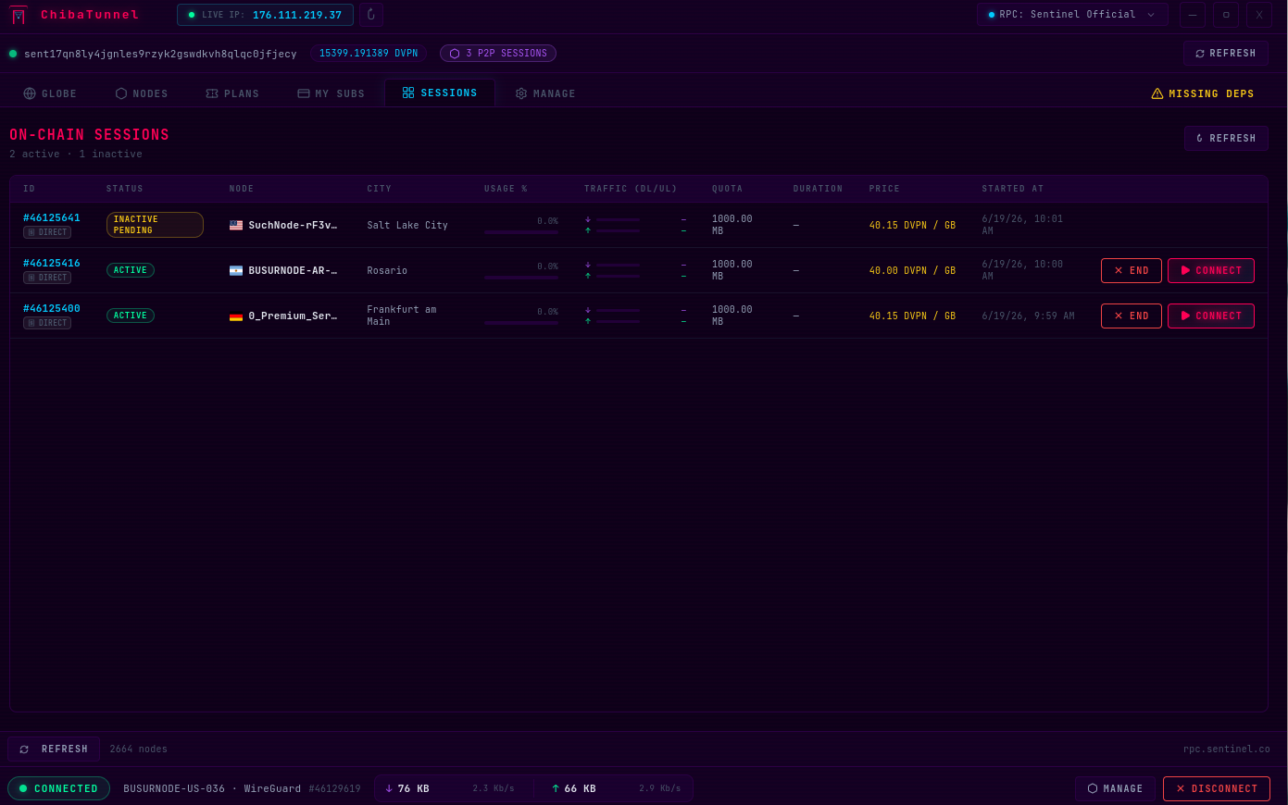Open the Plans tab

point(232,93)
